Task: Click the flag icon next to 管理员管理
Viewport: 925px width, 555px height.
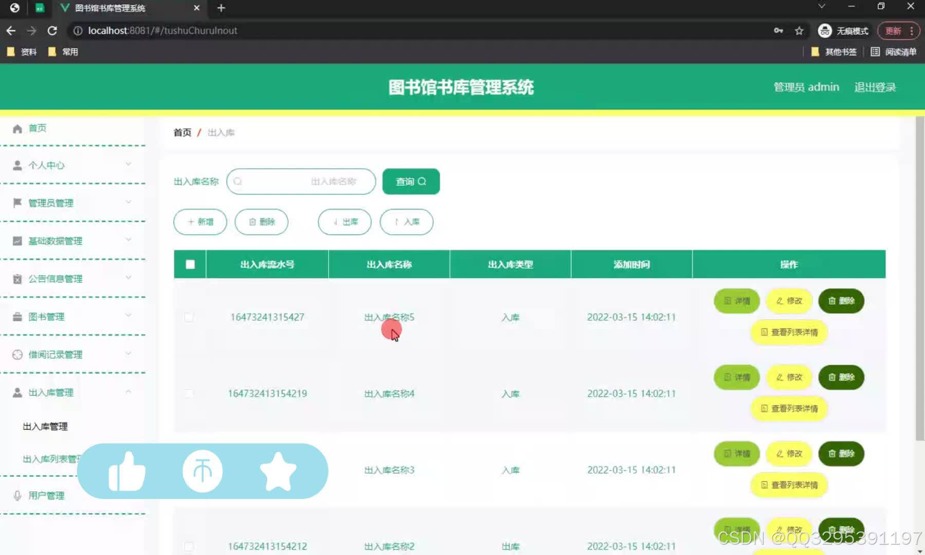Action: pyautogui.click(x=17, y=203)
